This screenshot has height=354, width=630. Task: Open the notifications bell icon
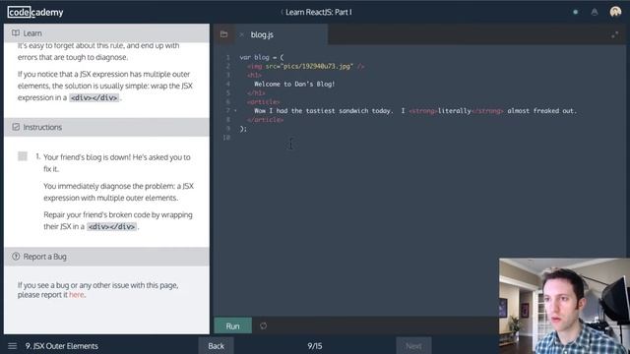tap(595, 12)
